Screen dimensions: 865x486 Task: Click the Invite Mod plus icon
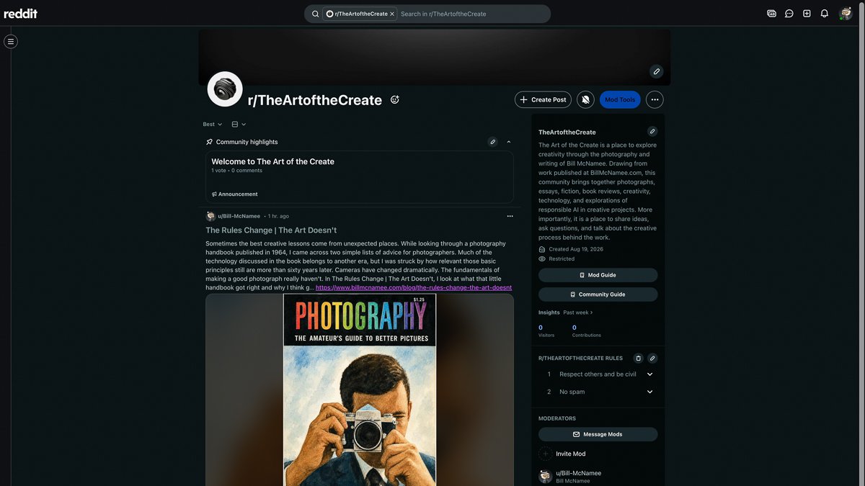pos(546,454)
